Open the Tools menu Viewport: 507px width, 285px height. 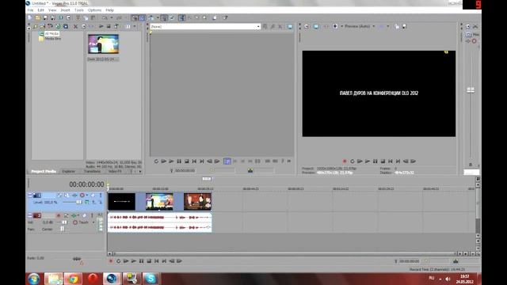[x=79, y=10]
